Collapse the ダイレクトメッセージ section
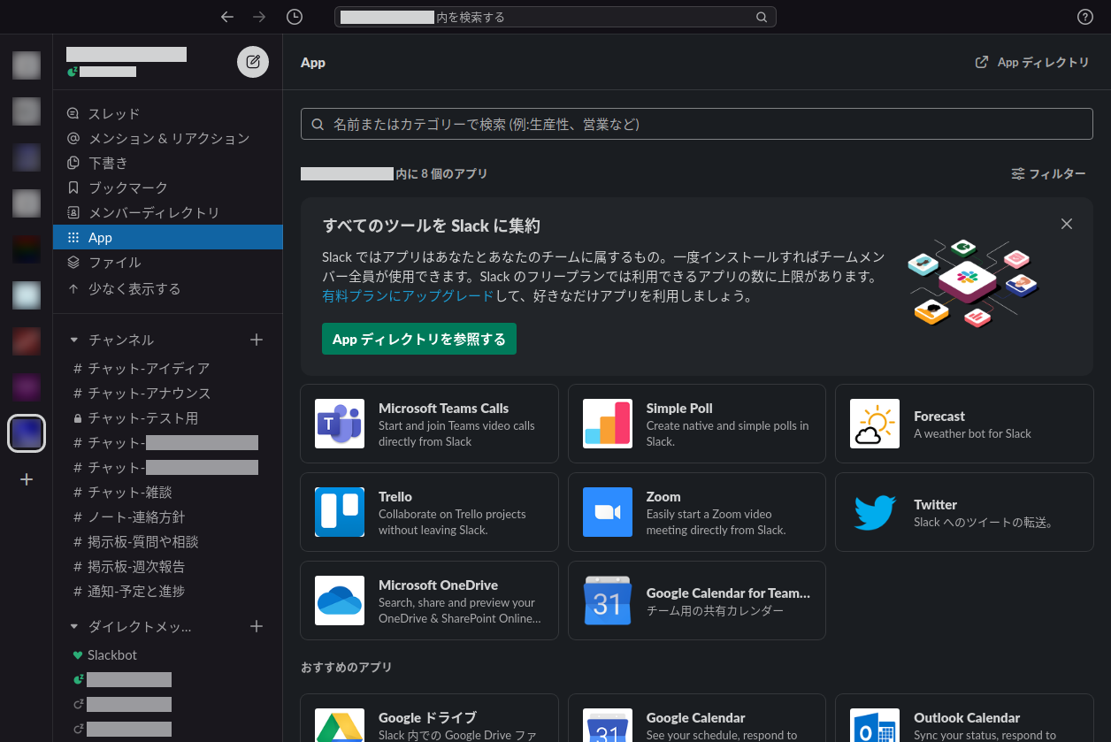The image size is (1111, 742). click(x=74, y=626)
